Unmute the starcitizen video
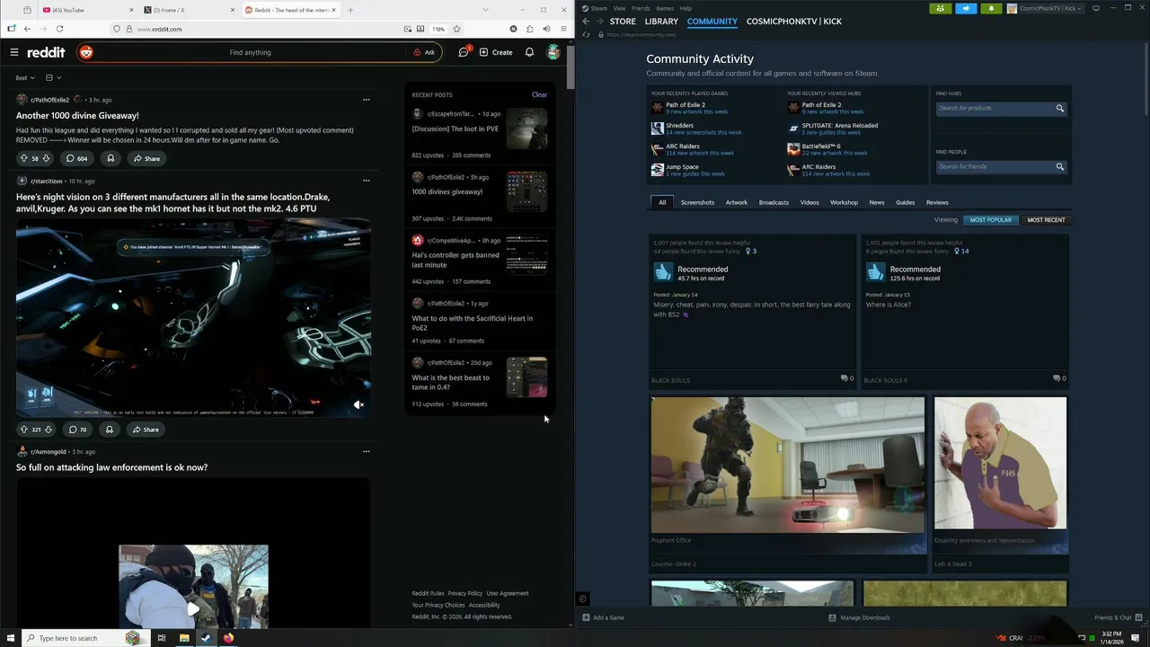Screen dimensions: 1150x647 tap(358, 404)
